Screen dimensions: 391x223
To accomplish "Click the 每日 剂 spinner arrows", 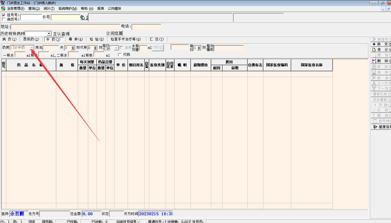I will coord(199,48).
